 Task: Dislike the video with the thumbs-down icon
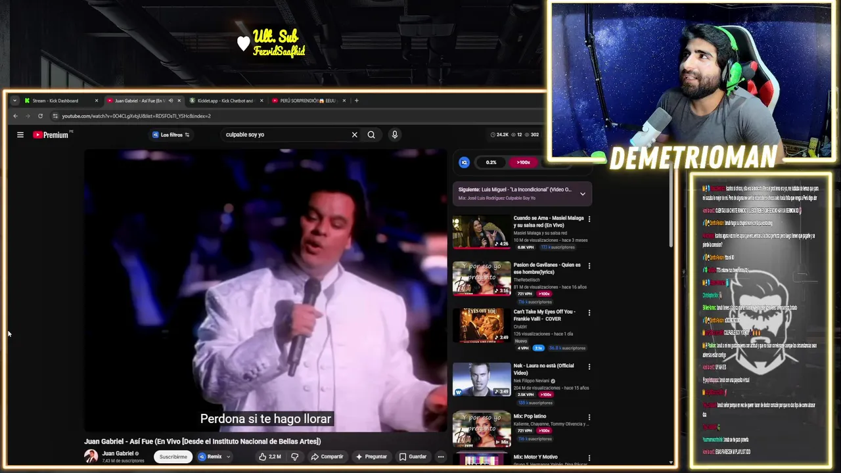(x=294, y=457)
